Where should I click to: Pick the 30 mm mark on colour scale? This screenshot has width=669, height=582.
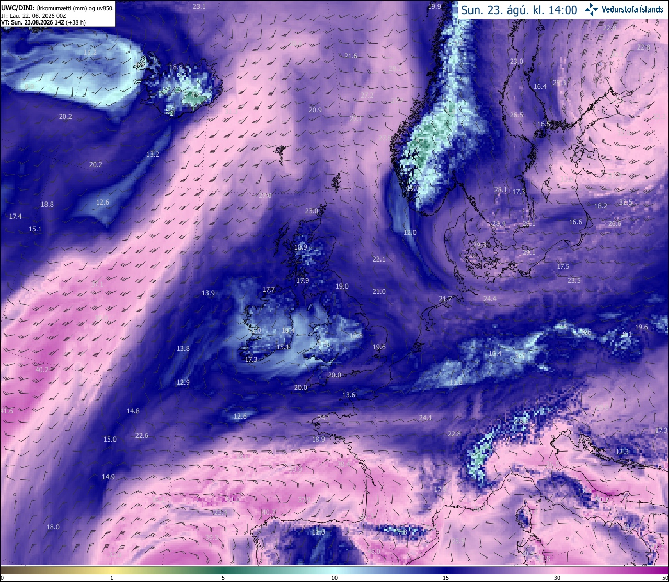pyautogui.click(x=557, y=577)
